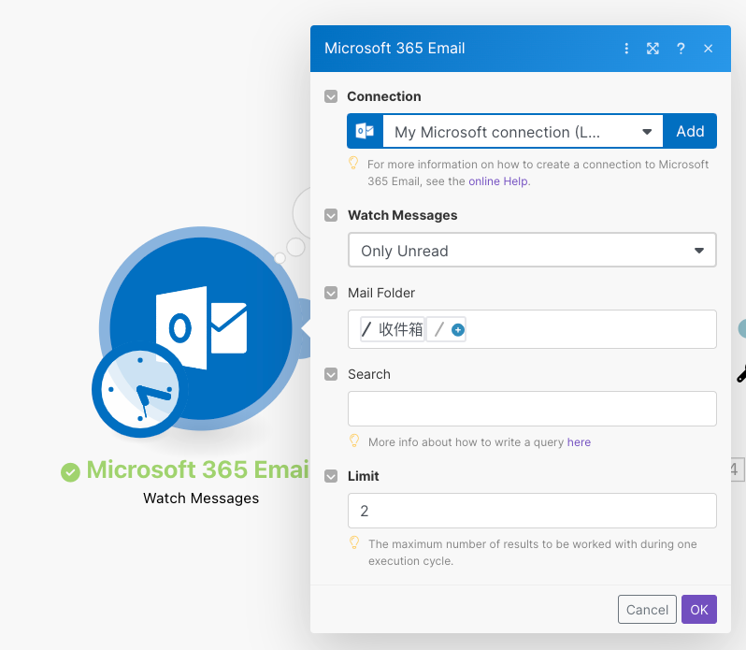This screenshot has height=650, width=746.
Task: Confirm with the OK button
Action: [x=699, y=609]
